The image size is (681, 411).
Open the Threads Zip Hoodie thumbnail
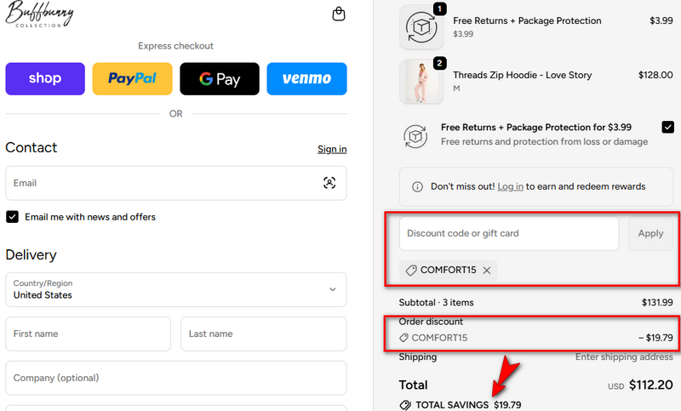pyautogui.click(x=421, y=82)
